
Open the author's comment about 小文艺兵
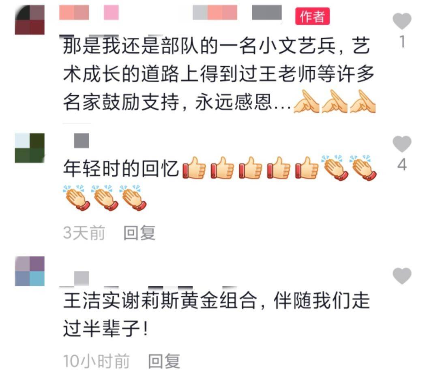[219, 74]
